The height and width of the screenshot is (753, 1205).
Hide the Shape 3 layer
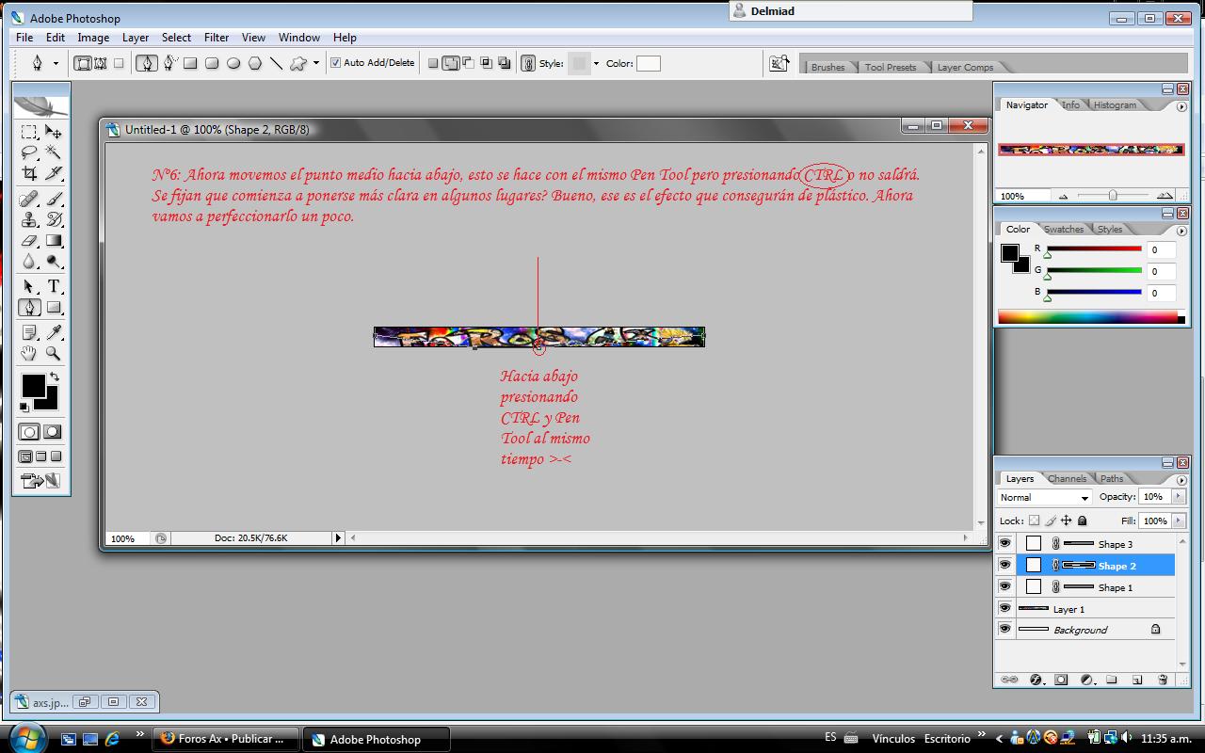1005,544
